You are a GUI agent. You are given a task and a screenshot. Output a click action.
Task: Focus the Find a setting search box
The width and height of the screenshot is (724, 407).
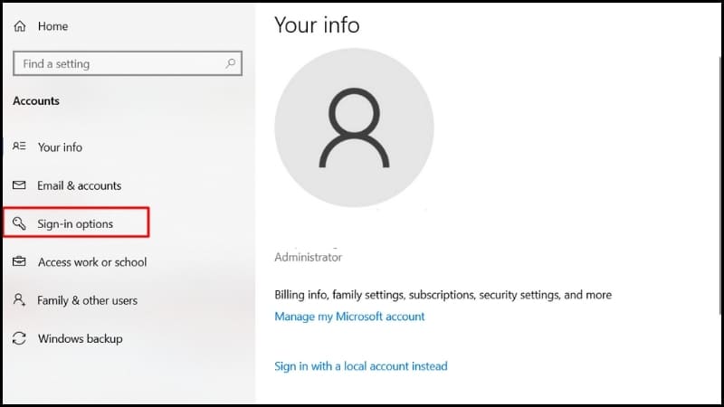pos(128,63)
